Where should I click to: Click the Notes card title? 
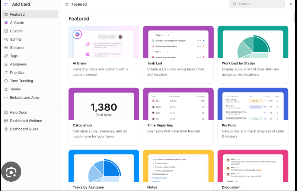tap(152, 187)
